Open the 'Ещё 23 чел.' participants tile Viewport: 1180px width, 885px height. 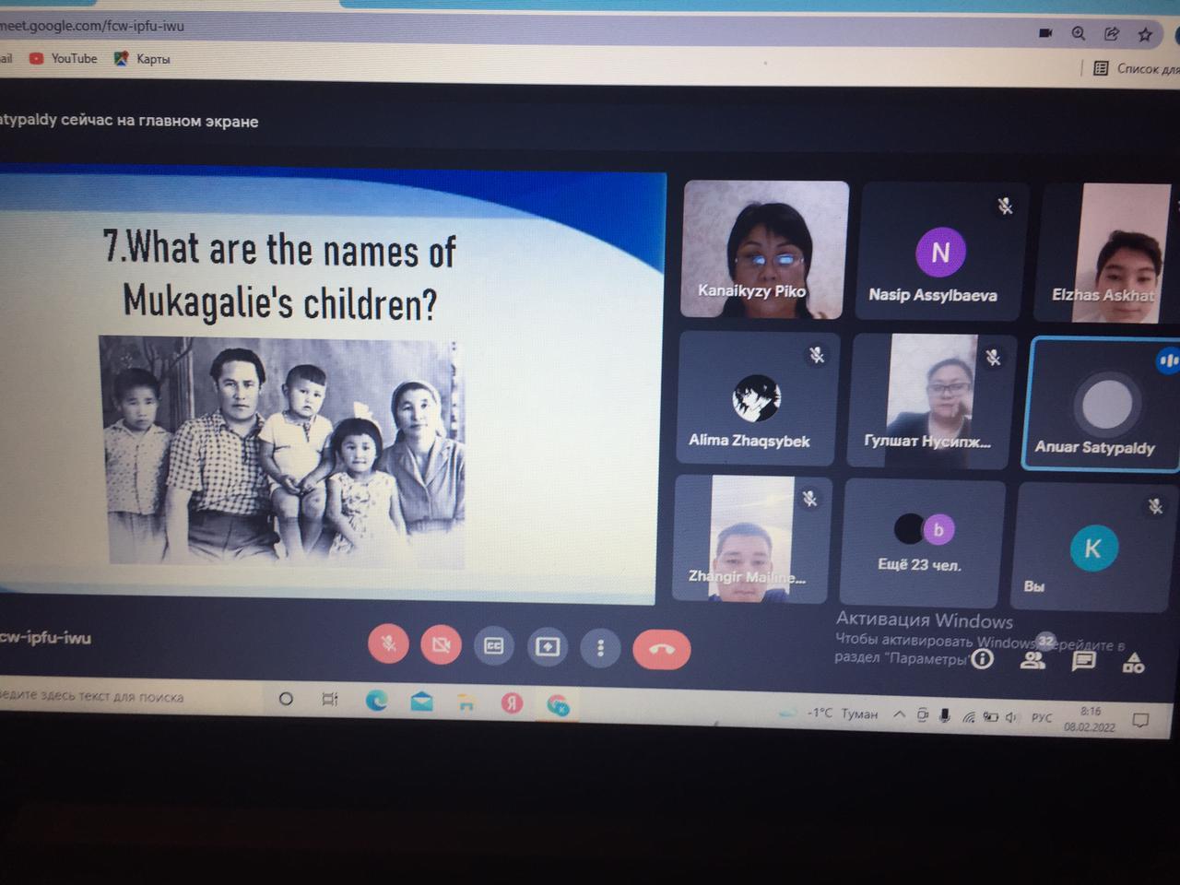point(920,542)
